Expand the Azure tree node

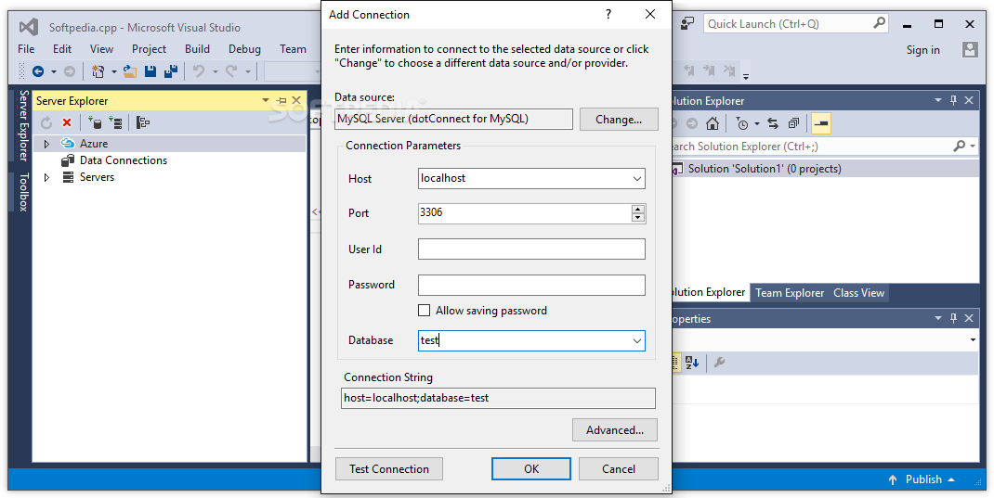[x=46, y=145]
